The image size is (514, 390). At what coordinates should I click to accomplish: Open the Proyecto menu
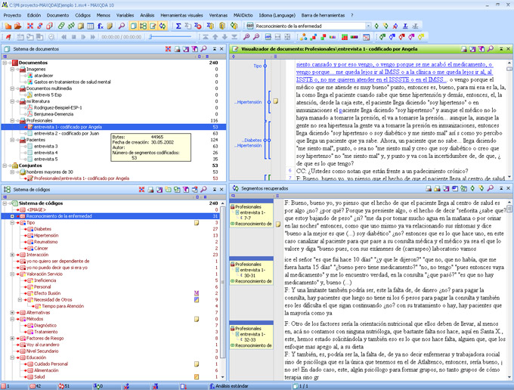tap(12, 15)
